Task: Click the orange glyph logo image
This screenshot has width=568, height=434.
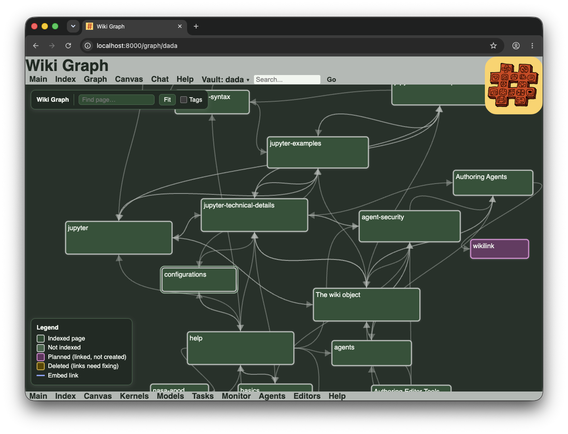Action: (513, 85)
